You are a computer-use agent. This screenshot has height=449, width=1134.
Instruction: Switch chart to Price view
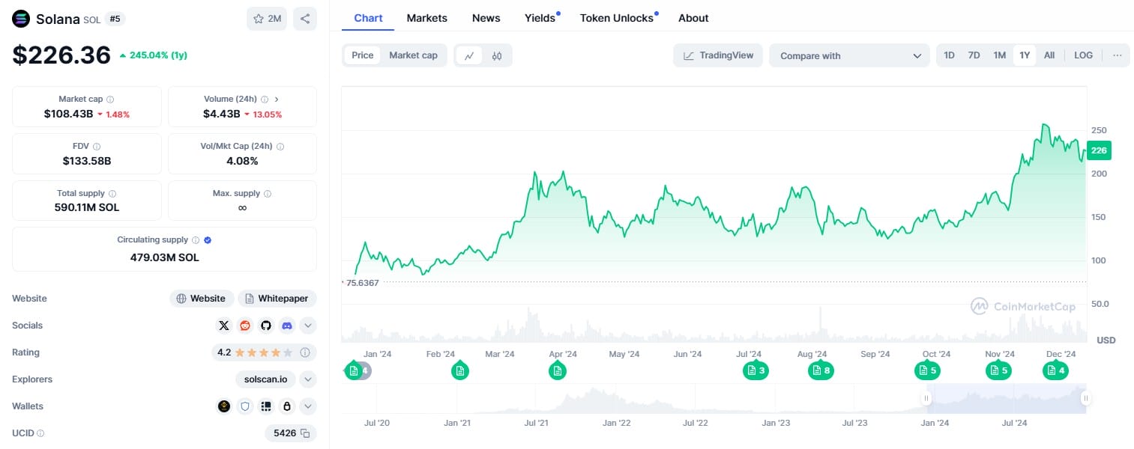[x=363, y=55]
